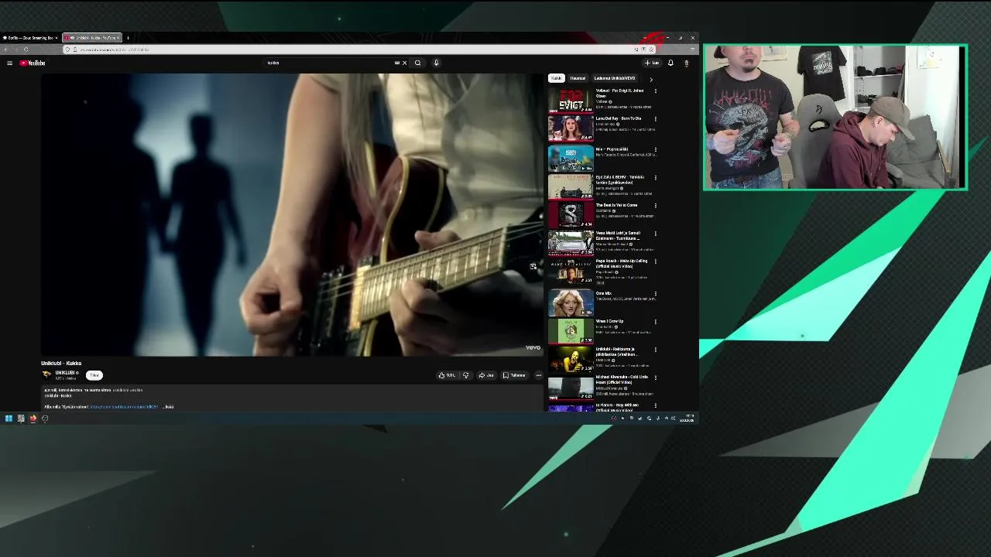Select the Ladannut Uniklubi/VEVO chip
991x557 pixels.
(x=614, y=78)
